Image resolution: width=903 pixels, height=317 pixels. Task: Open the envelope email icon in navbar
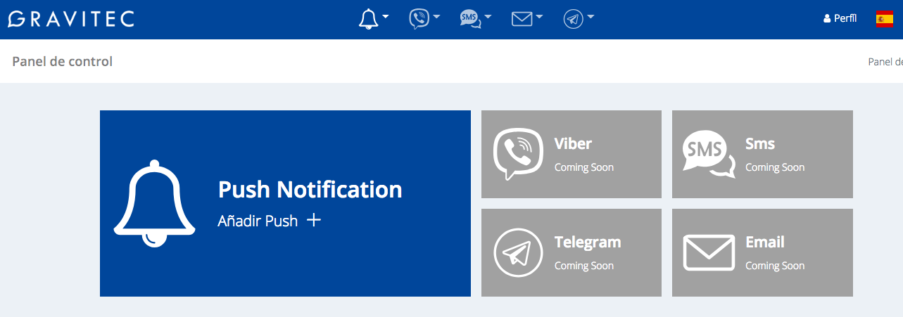(522, 20)
